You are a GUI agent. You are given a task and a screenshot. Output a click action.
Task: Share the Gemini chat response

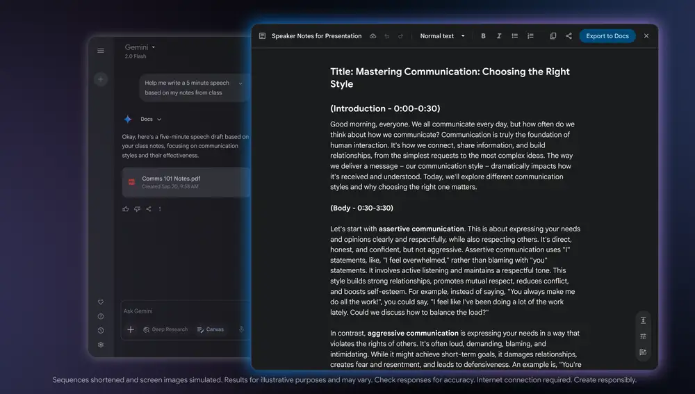[x=149, y=208]
